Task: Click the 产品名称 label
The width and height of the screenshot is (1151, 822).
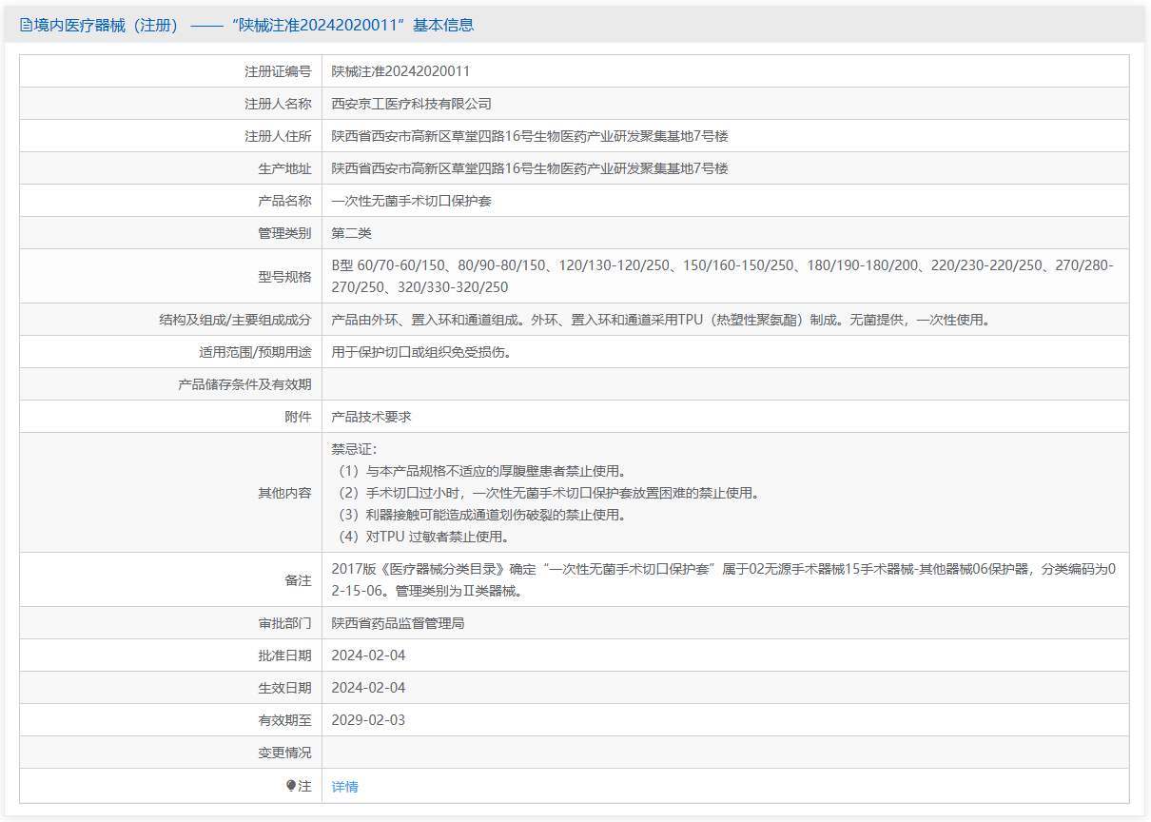Action: pos(284,201)
